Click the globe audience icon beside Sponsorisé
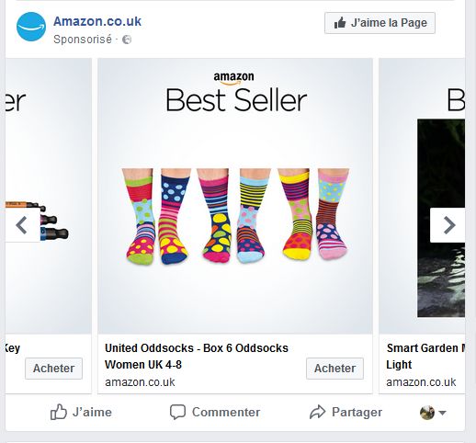The image size is (476, 443). [x=127, y=40]
